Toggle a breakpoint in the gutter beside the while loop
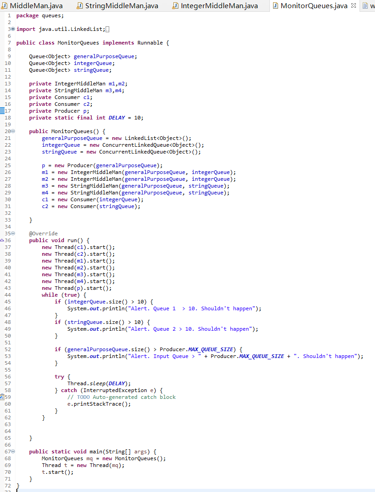375x492 pixels. [3, 294]
